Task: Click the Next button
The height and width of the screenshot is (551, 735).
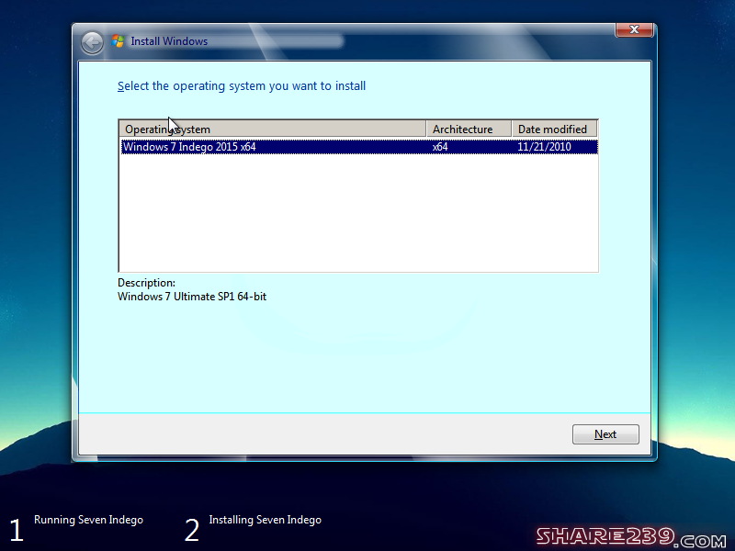Action: click(605, 434)
